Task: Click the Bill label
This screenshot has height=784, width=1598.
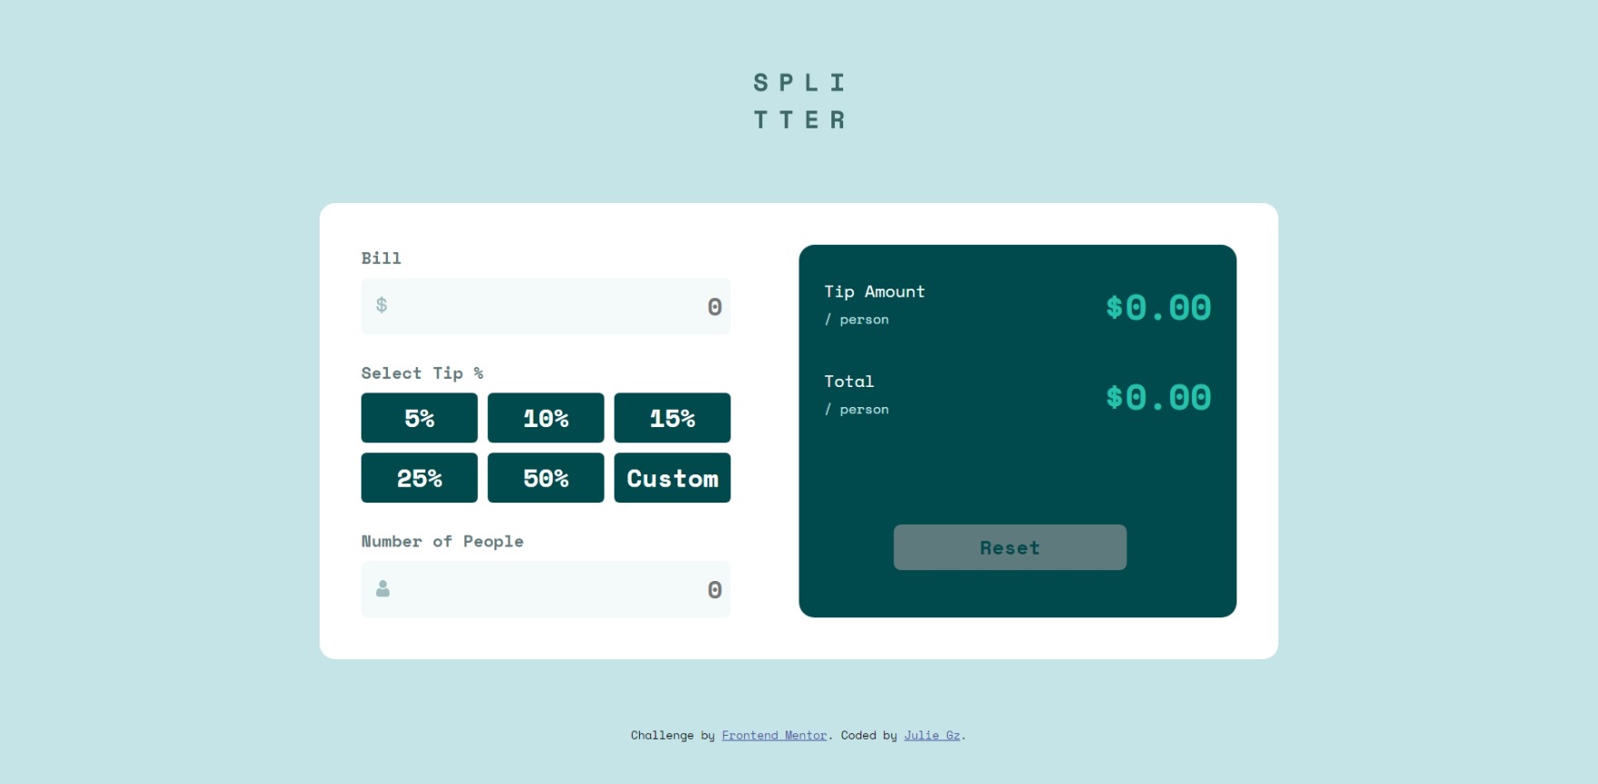Action: [x=381, y=259]
